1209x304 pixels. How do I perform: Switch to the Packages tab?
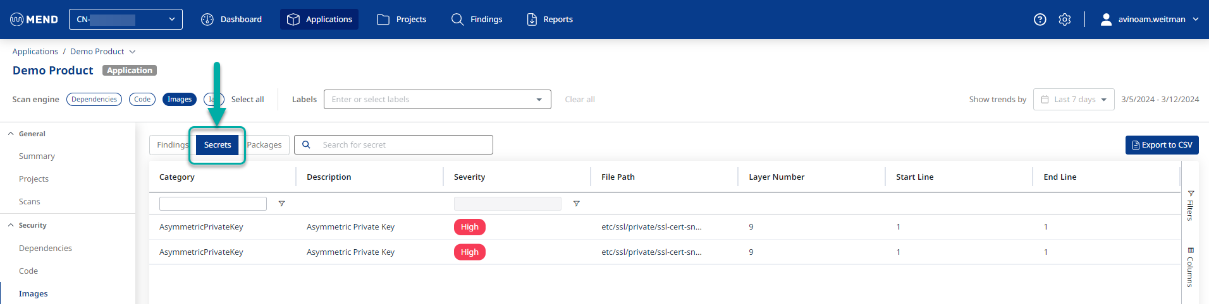[x=264, y=145]
